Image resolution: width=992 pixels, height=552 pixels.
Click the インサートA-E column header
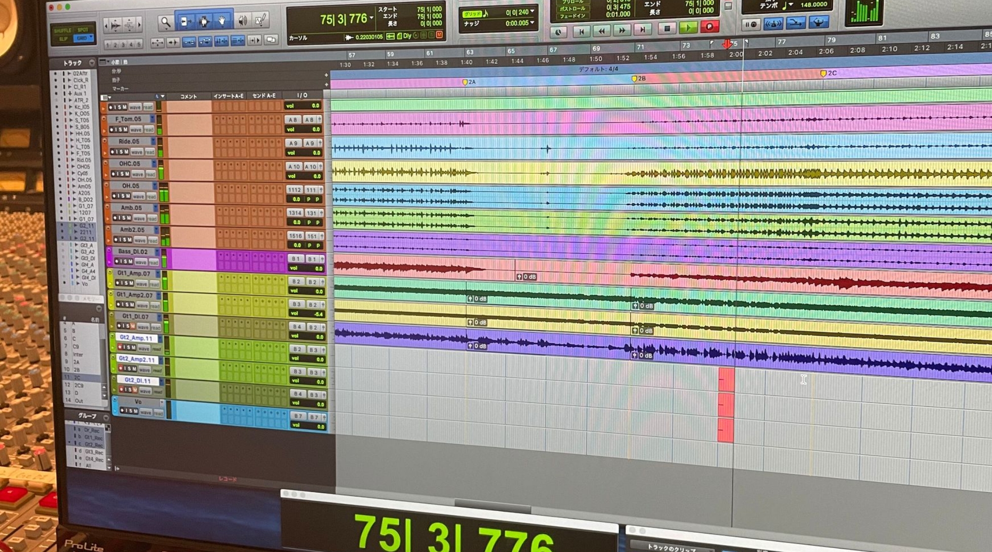228,96
